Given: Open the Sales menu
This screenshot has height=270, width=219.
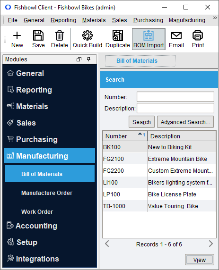Looking at the screenshot, I should coord(119,20).
